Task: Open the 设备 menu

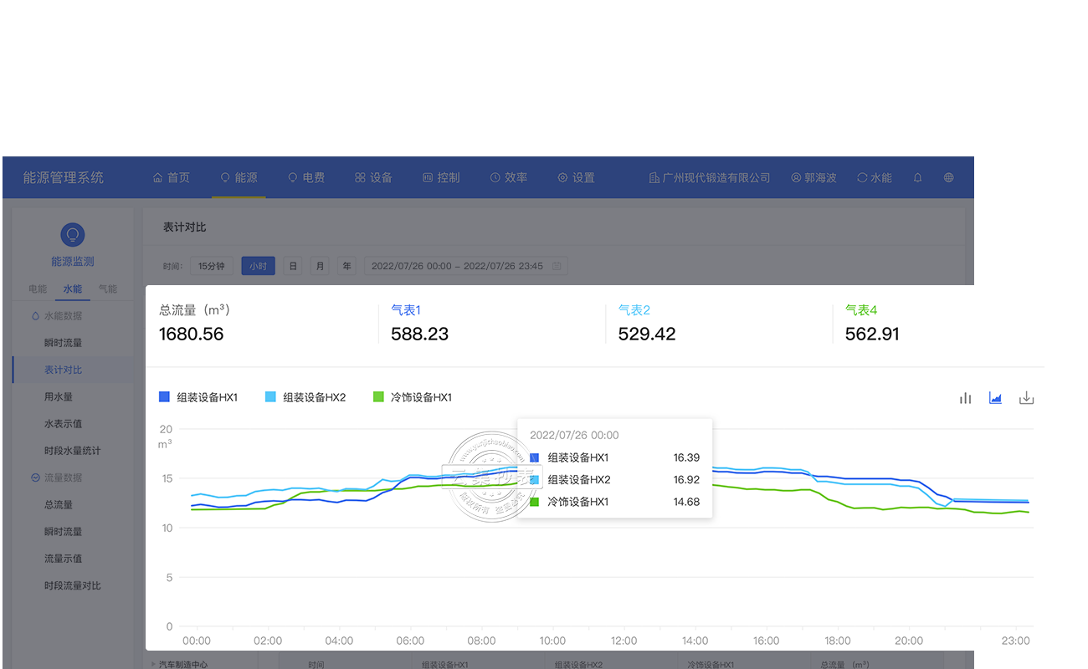Action: click(373, 178)
